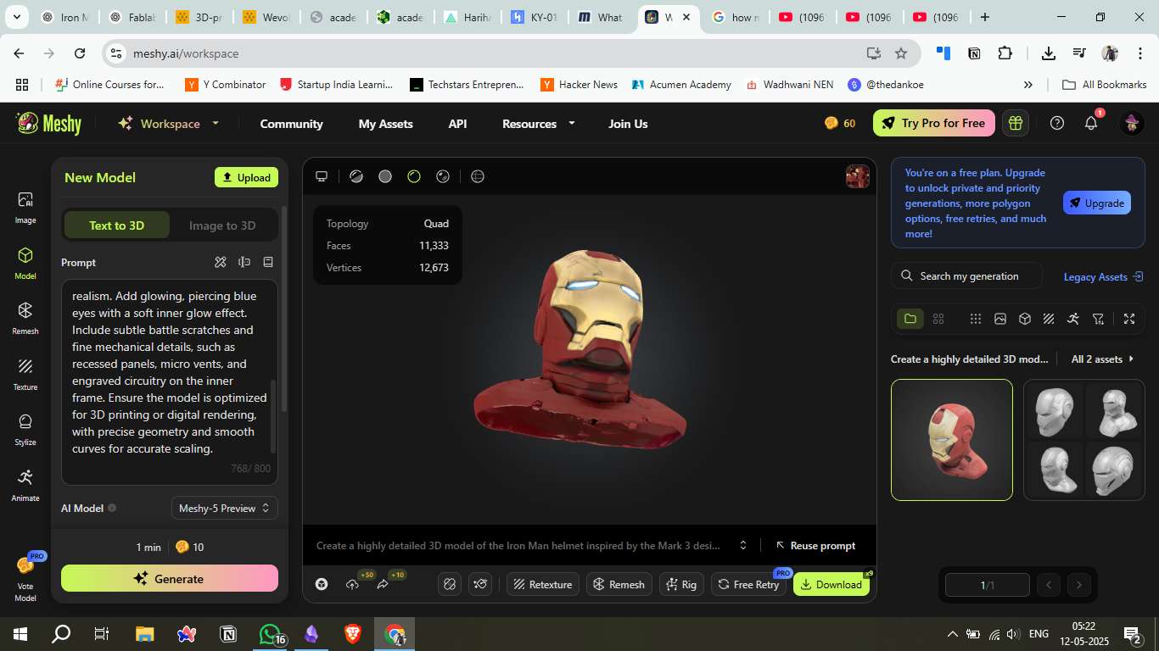Viewport: 1159px width, 651px height.
Task: Click the Generate button
Action: coord(170,578)
